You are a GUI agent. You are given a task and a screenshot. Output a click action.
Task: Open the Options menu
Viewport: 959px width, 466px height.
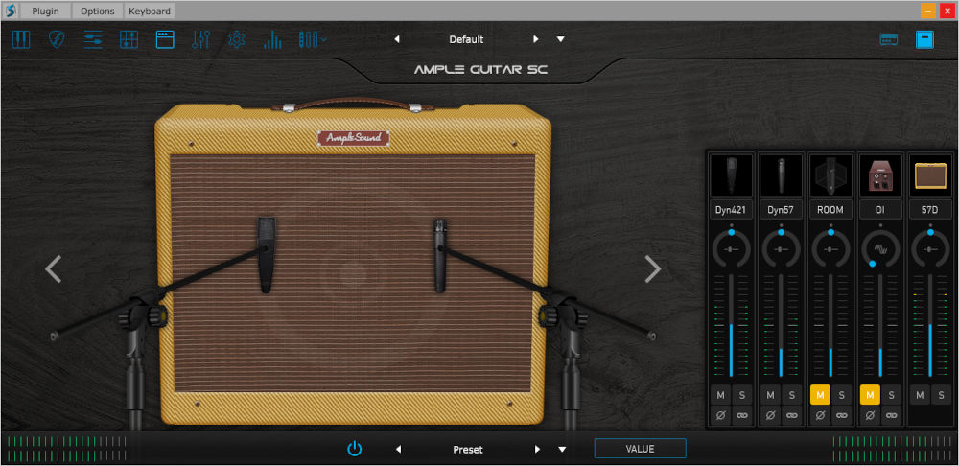click(x=98, y=11)
